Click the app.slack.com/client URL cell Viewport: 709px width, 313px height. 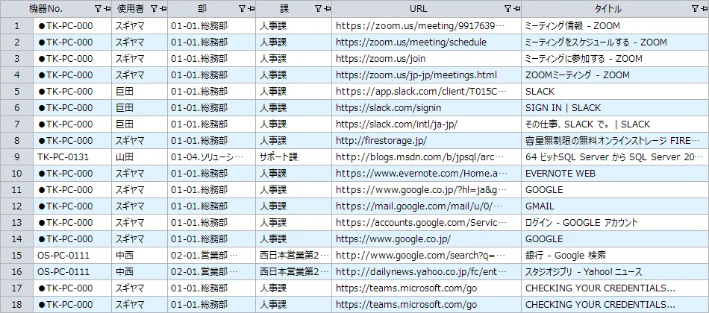(x=426, y=92)
